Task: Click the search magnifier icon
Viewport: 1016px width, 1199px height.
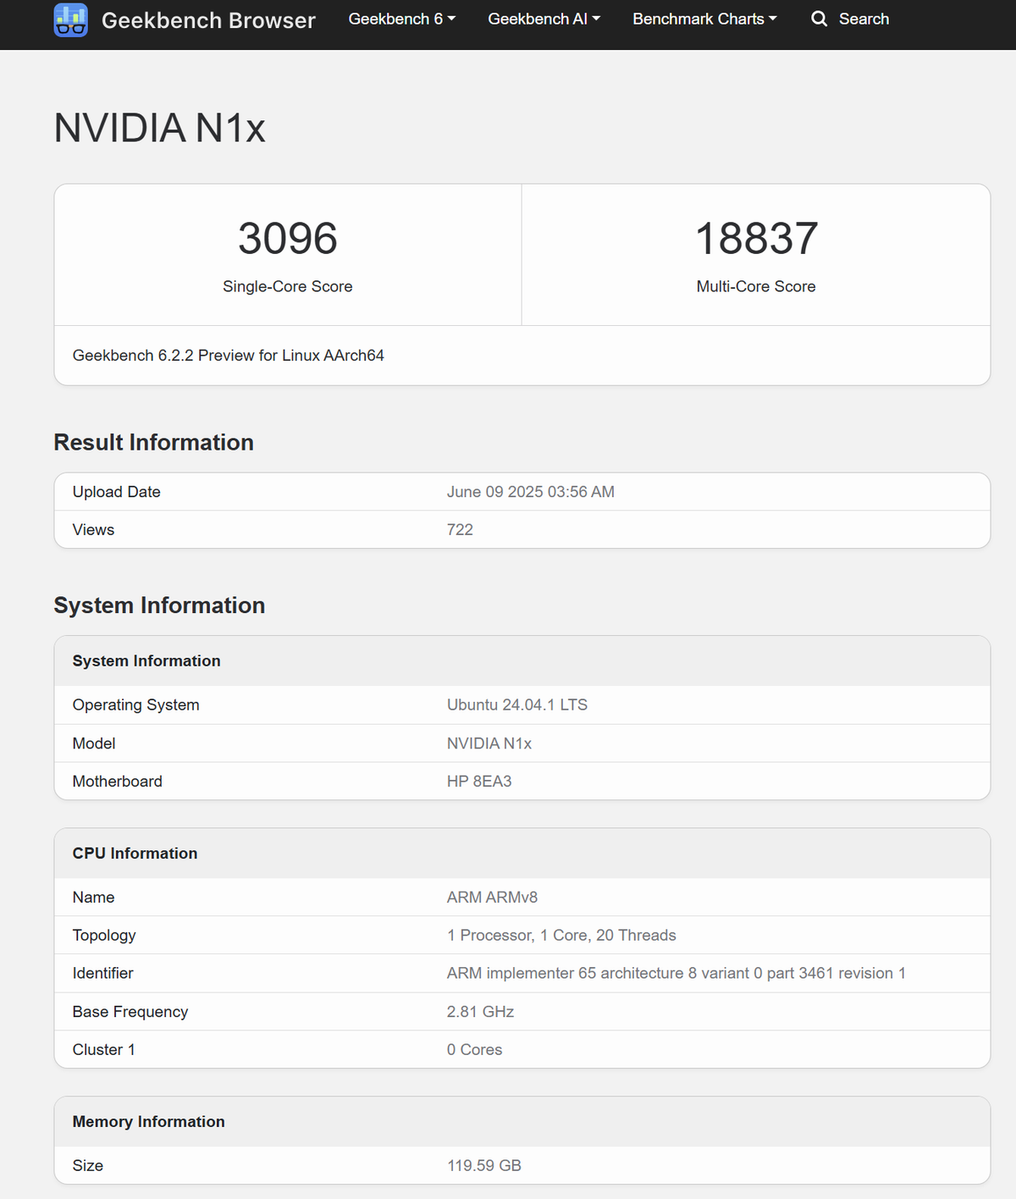Action: click(x=818, y=19)
